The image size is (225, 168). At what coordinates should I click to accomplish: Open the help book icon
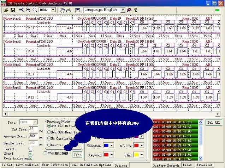(129, 10)
